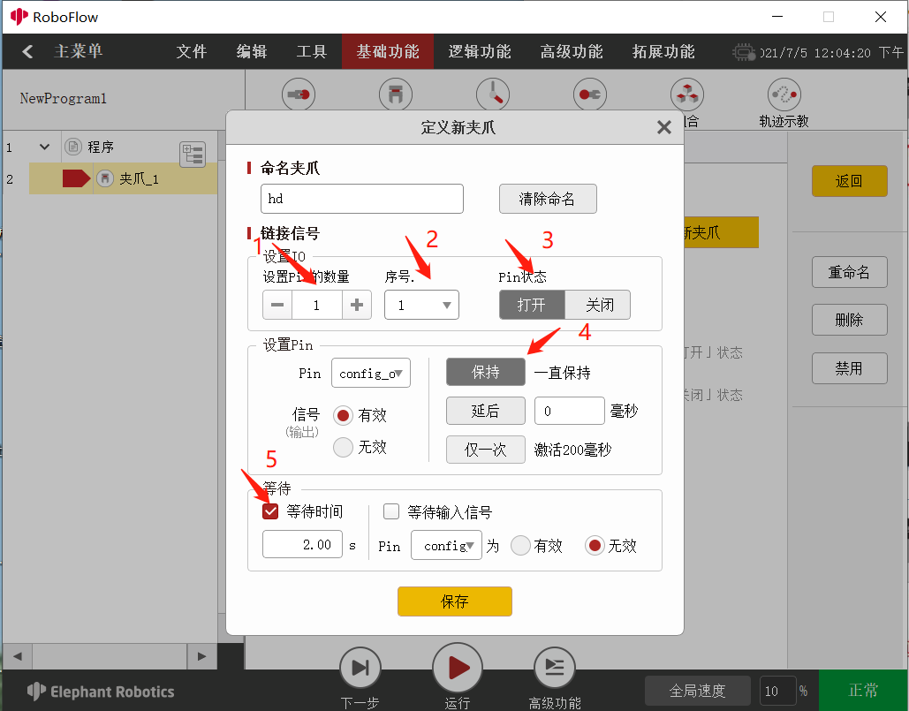Click the 延后 button

tap(485, 411)
